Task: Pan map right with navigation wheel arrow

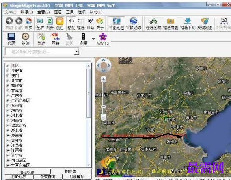Action: [x=108, y=65]
